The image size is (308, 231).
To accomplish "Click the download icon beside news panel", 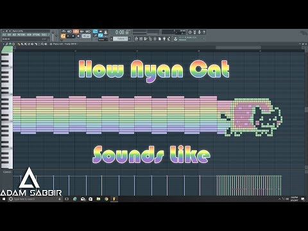I will 175,38.
